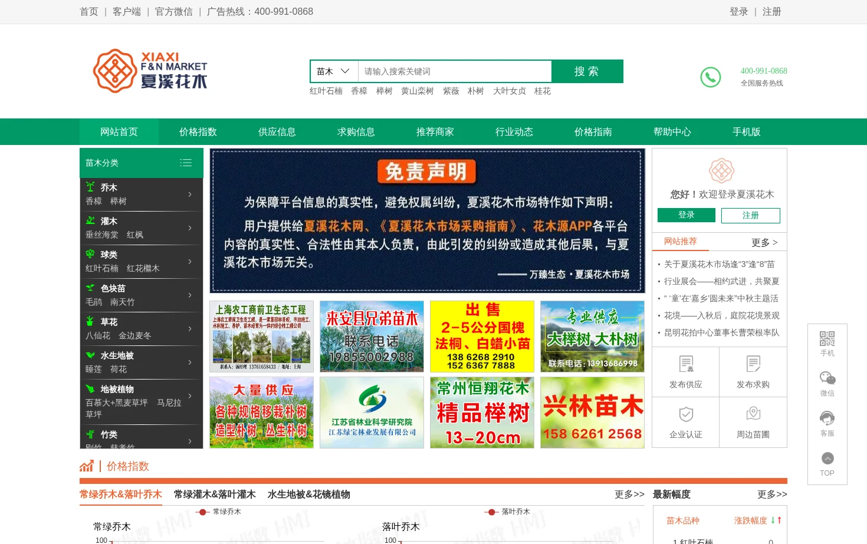This screenshot has width=867, height=544.
Task: Open 周边苗圃 map pin icon
Action: coord(753,414)
